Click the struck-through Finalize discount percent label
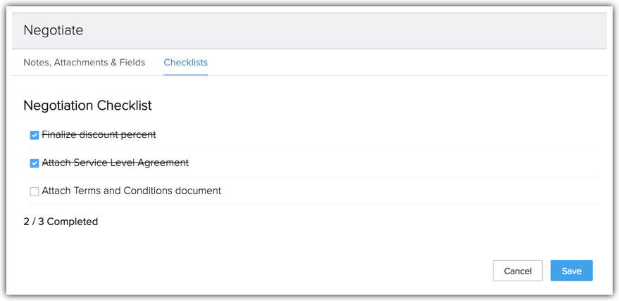Viewport: 619px width, 301px height. [x=99, y=134]
